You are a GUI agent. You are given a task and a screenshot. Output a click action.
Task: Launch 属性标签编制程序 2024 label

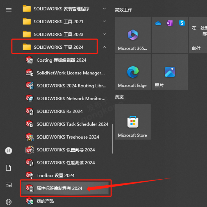pyautogui.click(x=59, y=188)
